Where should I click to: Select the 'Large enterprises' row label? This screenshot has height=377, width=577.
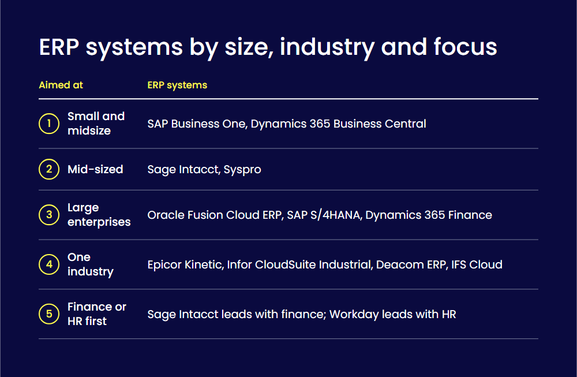pyautogui.click(x=99, y=215)
